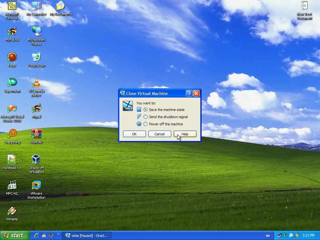The width and height of the screenshot is (320, 240).
Task: Select New Text Document icon
Action: (304, 10)
